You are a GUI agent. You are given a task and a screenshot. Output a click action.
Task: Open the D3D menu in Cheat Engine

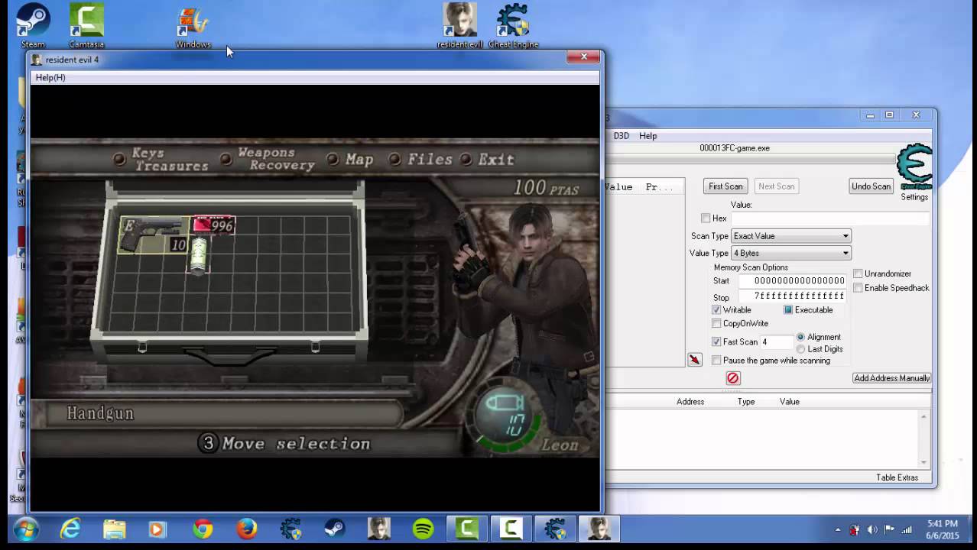tap(621, 135)
